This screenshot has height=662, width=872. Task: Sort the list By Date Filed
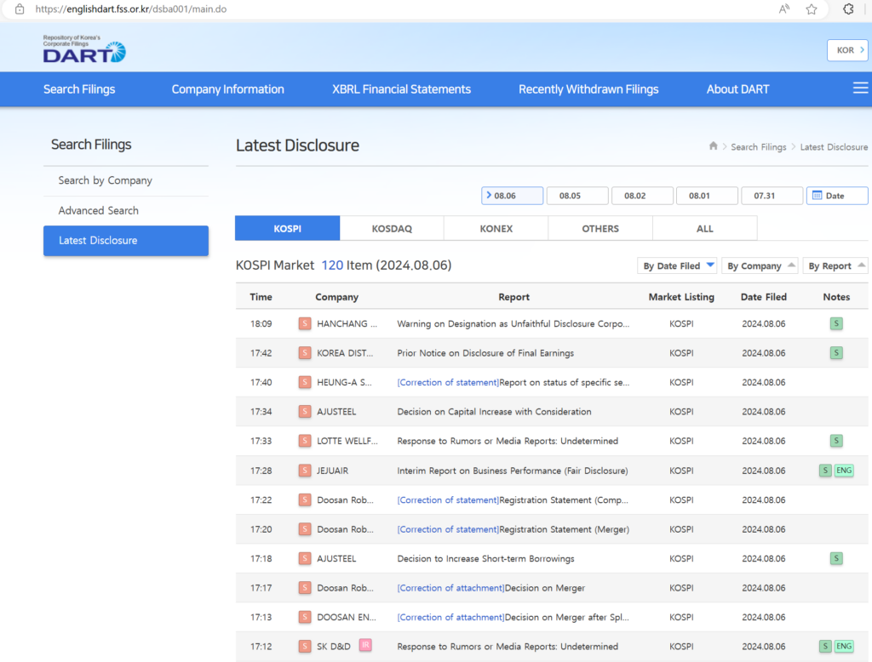click(677, 265)
